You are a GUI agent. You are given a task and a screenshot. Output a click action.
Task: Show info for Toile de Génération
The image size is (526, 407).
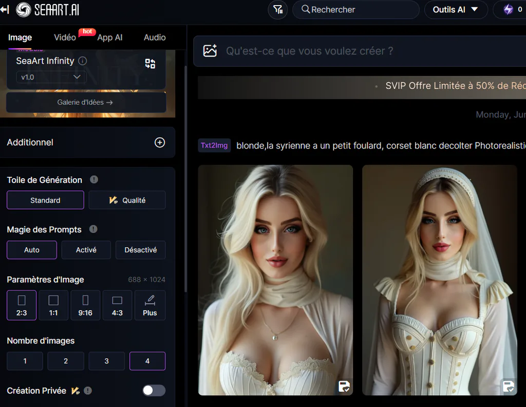point(94,179)
